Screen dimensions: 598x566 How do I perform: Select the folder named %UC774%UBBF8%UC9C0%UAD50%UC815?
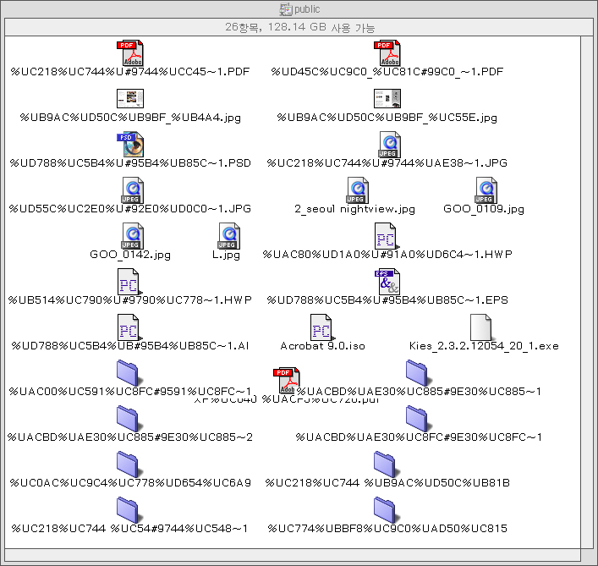(x=386, y=510)
